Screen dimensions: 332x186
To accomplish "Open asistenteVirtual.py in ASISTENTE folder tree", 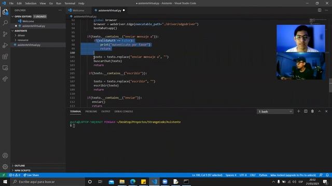I will pyautogui.click(x=38, y=45).
